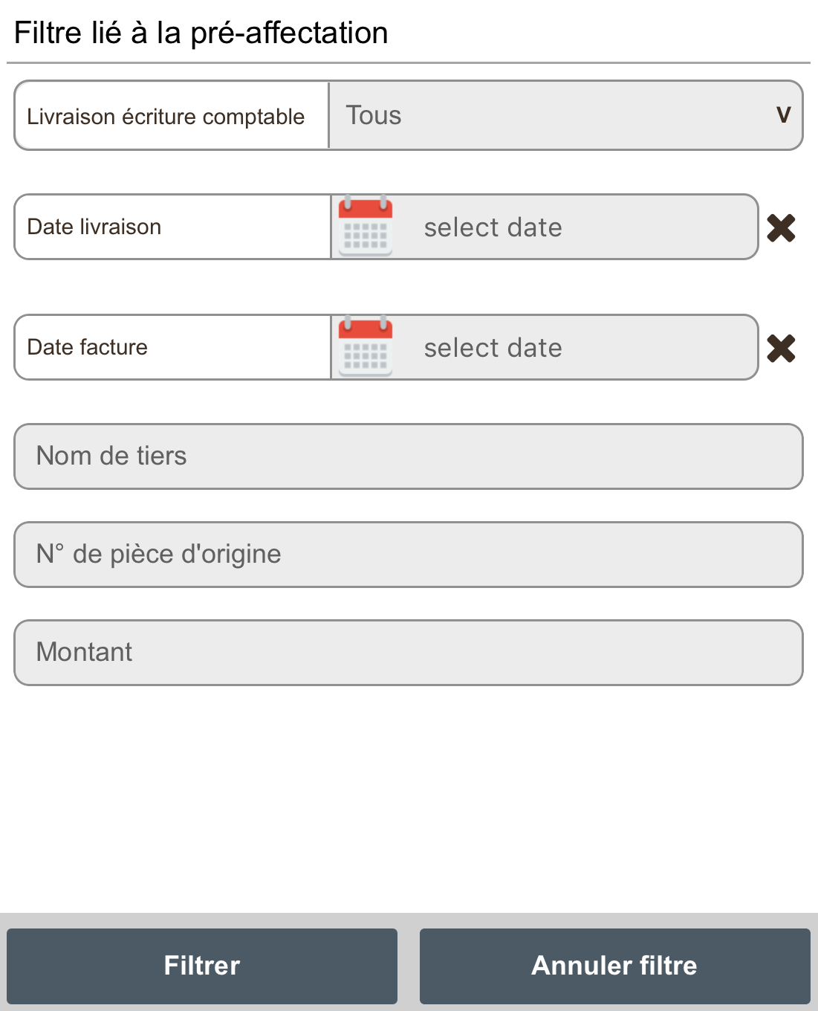Click select date placeholder for livraison
The width and height of the screenshot is (818, 1011).
click(493, 227)
